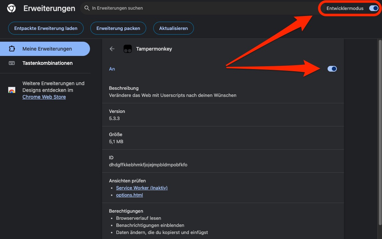This screenshot has width=382, height=239.
Task: Click the description text Verändere das Web
Action: pyautogui.click(x=173, y=95)
